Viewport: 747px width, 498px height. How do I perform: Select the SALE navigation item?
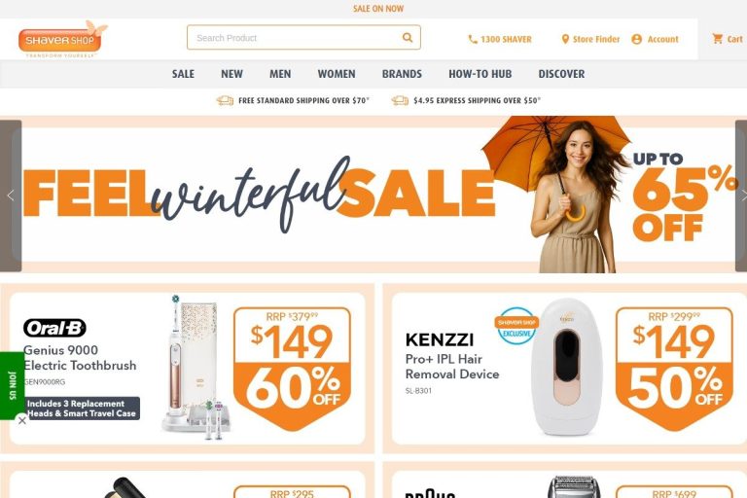tap(183, 74)
